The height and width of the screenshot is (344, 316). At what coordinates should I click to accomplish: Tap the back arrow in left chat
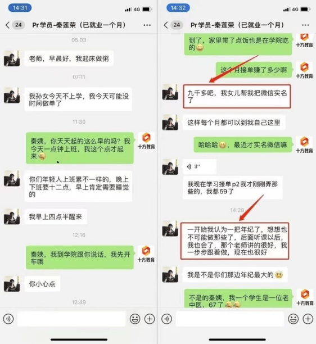point(8,25)
